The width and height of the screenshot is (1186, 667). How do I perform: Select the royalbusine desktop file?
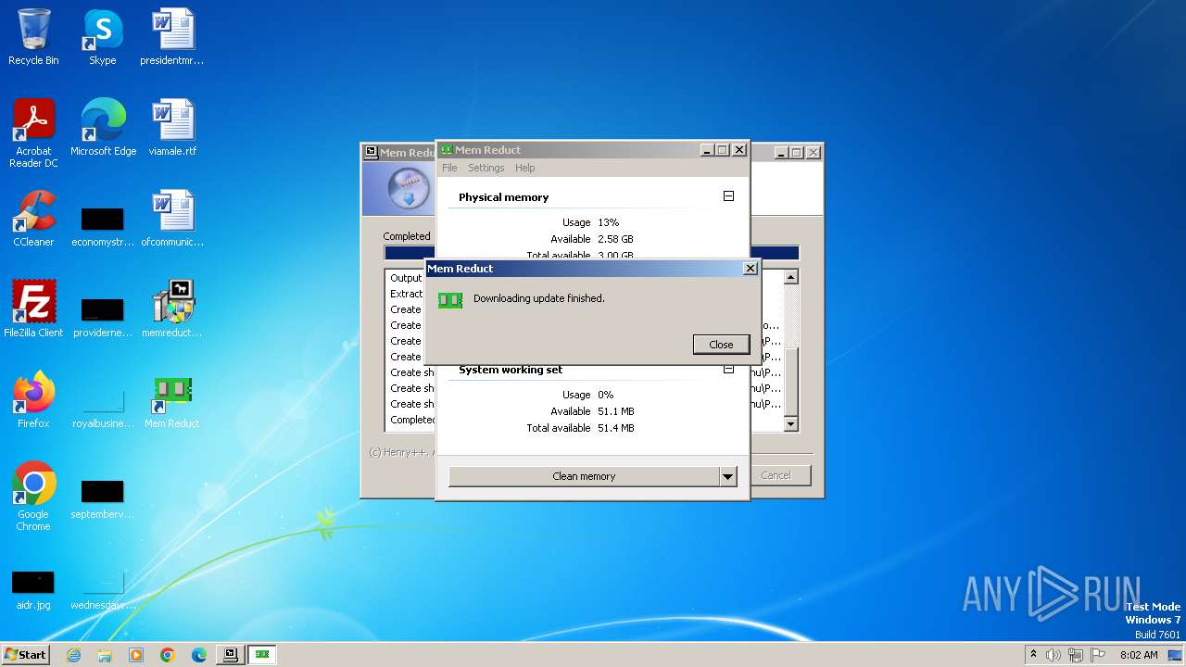click(102, 409)
